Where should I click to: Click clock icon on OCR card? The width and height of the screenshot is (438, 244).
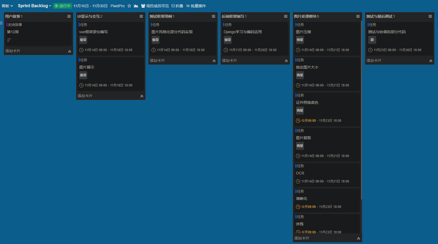[298, 181]
